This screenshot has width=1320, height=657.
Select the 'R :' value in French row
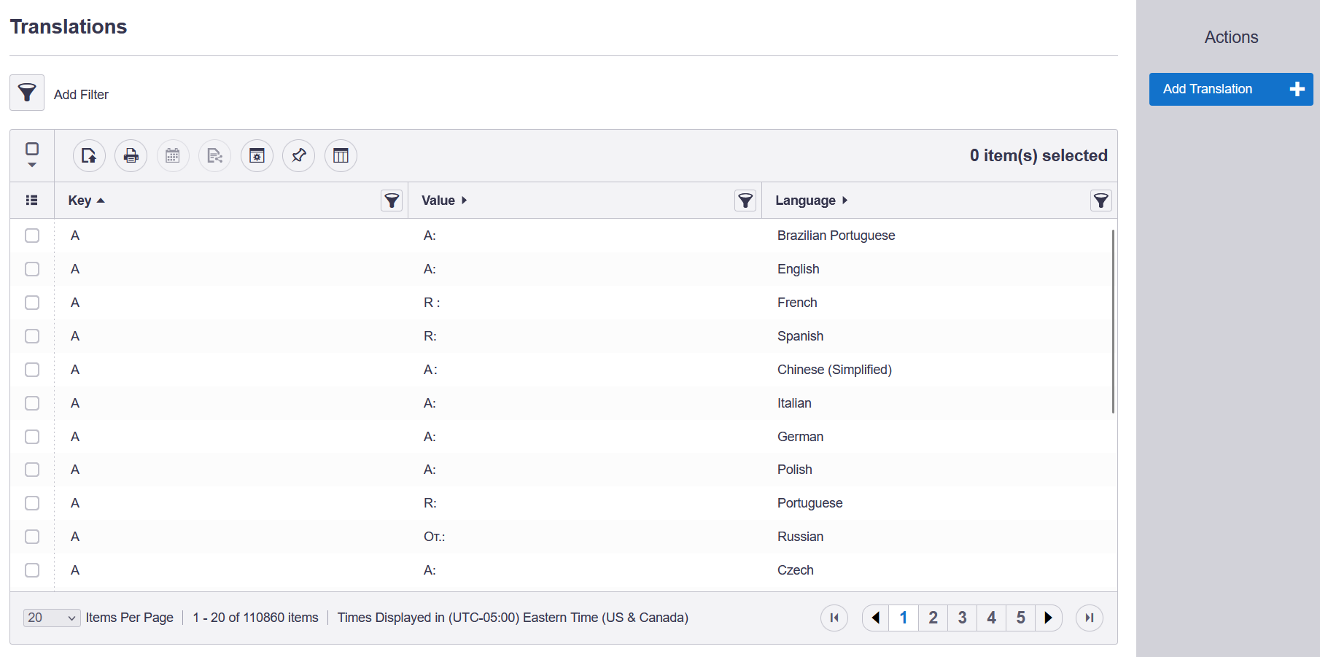(x=432, y=303)
